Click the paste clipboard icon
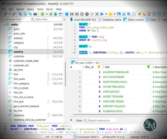167x139 pixels. [x=25, y=14]
